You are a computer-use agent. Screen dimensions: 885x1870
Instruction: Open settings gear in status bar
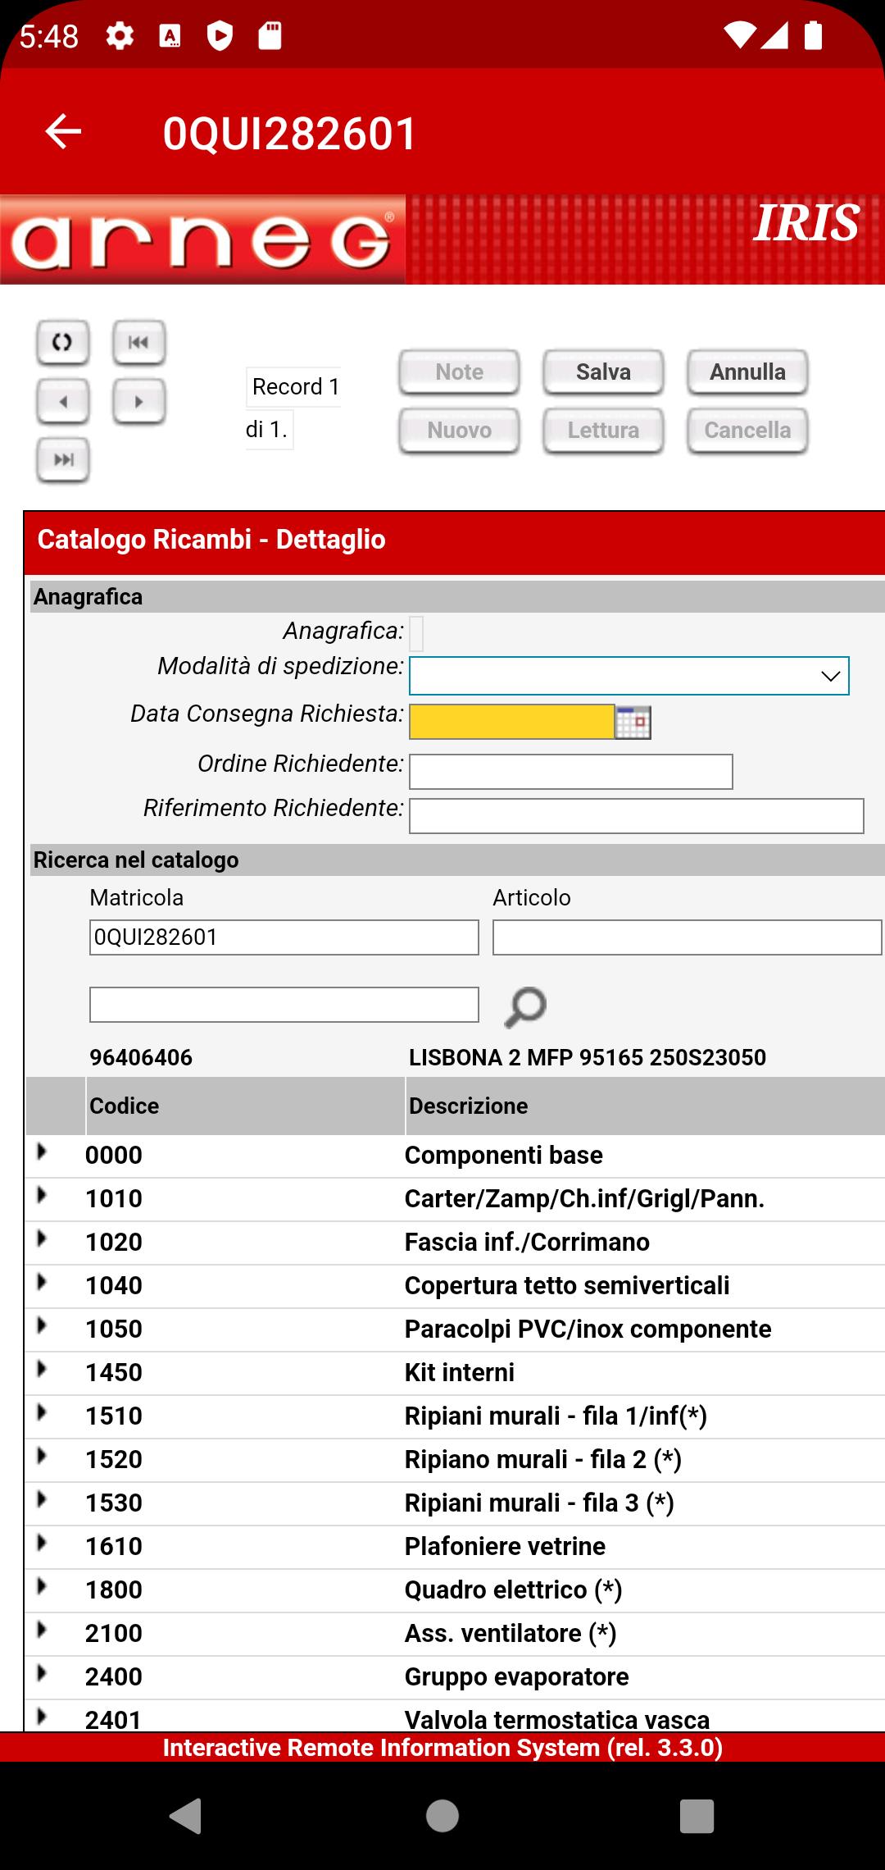(120, 35)
